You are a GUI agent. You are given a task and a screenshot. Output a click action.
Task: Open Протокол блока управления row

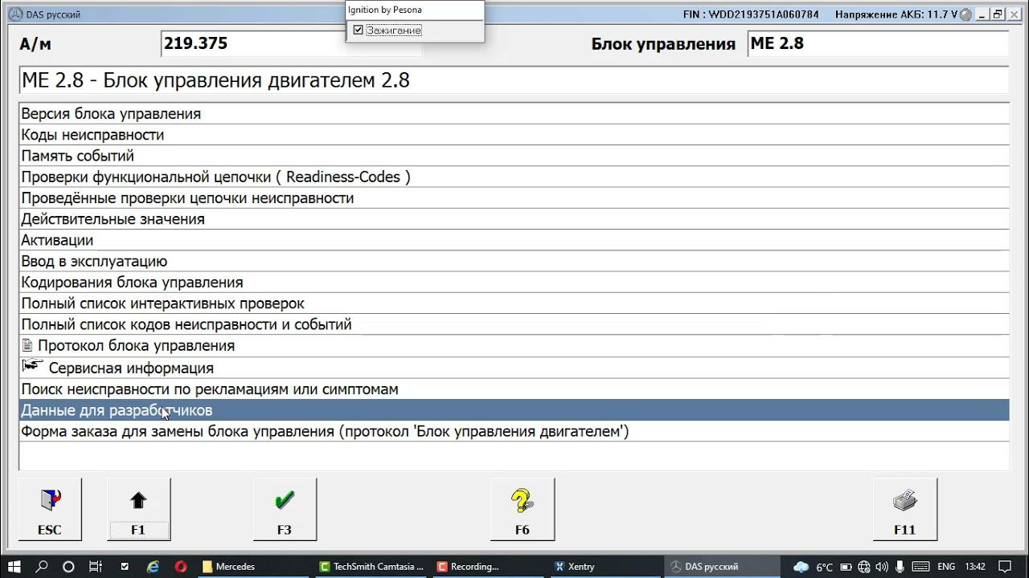[514, 346]
